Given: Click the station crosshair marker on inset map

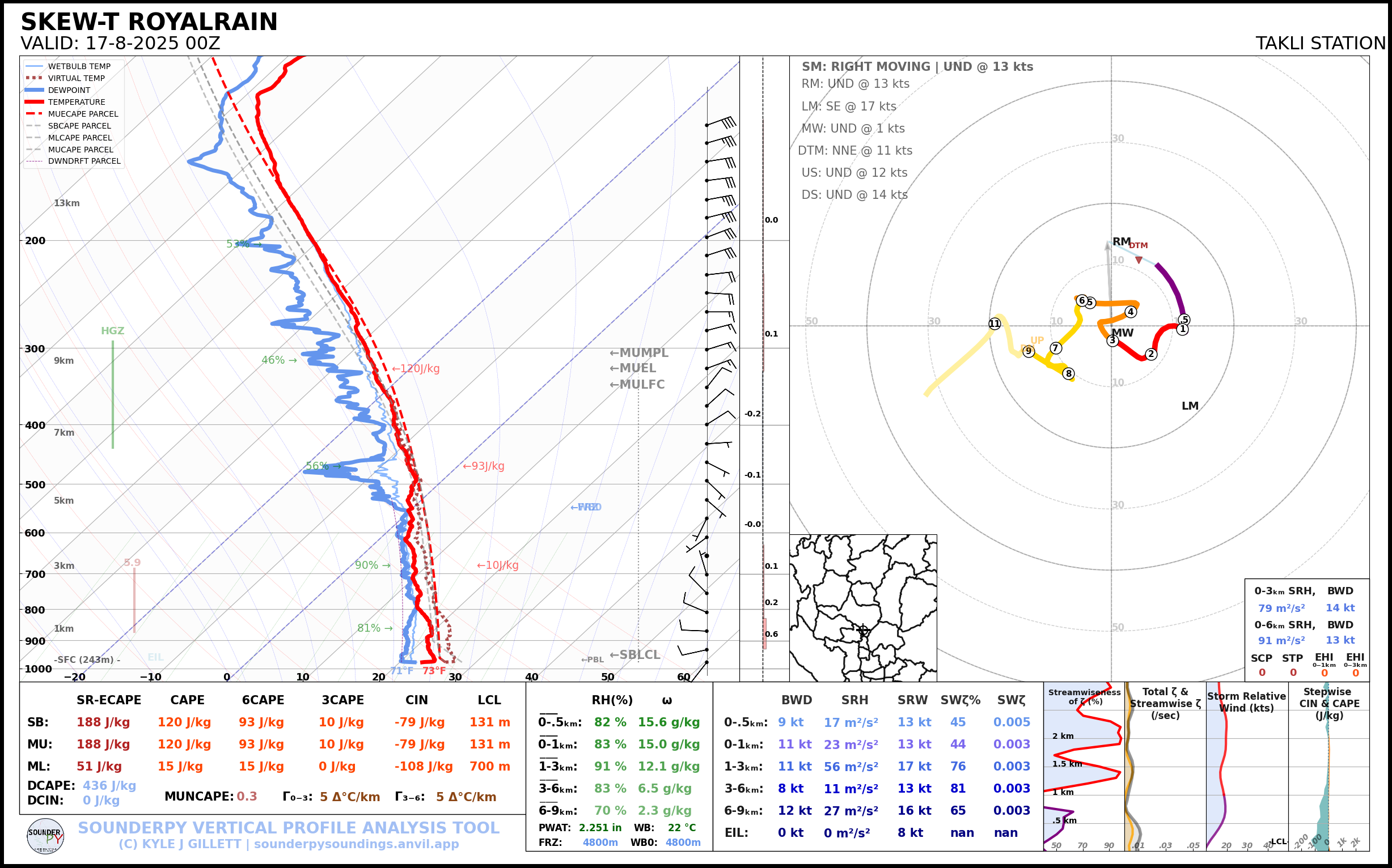Looking at the screenshot, I should (862, 630).
